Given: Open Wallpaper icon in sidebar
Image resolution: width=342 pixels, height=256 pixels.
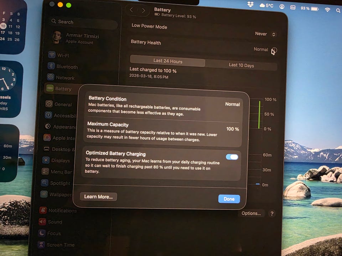Looking at the screenshot, I should 44,194.
